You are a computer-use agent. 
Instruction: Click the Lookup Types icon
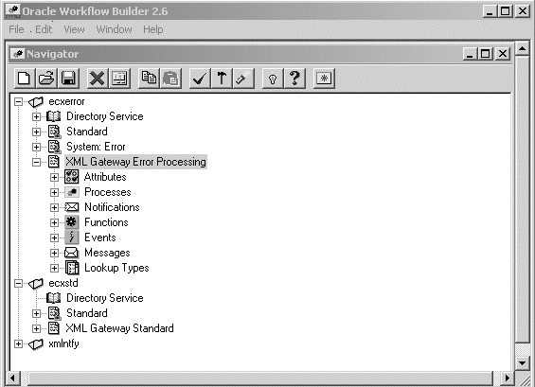(x=72, y=268)
